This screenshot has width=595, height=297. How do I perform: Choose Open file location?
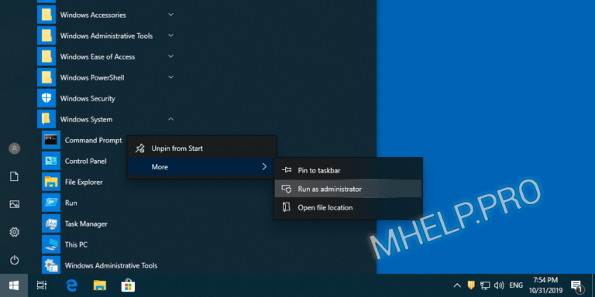pos(348,207)
